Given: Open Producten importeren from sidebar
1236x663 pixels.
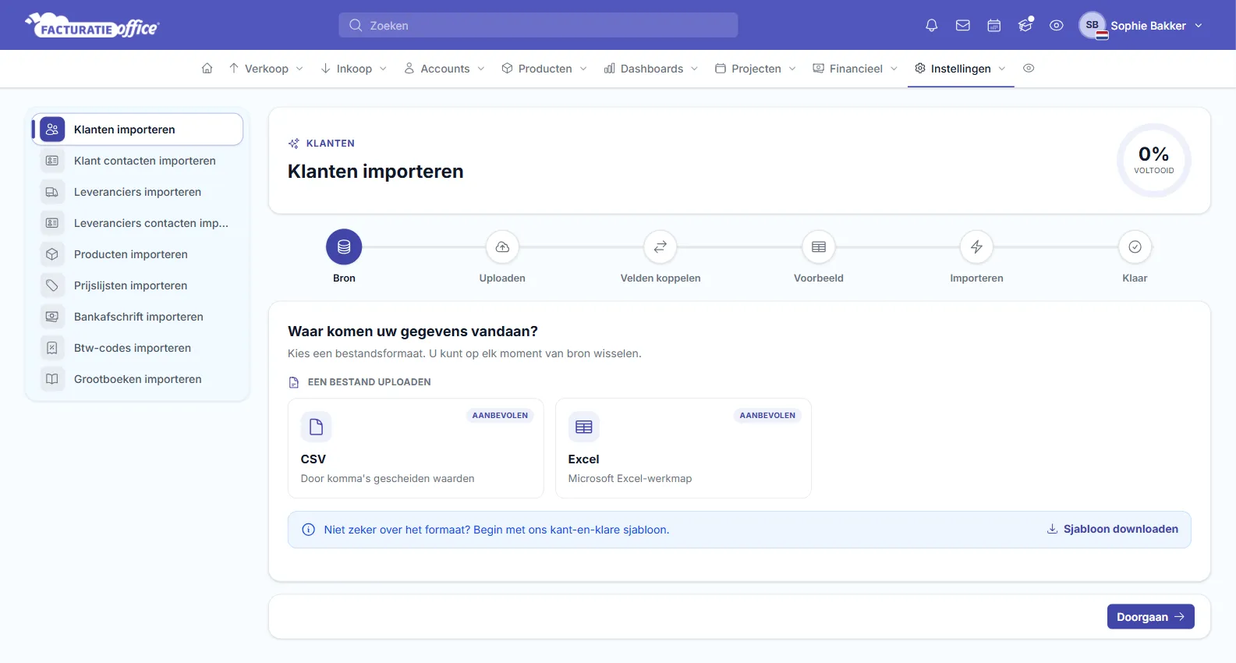Looking at the screenshot, I should click(x=137, y=254).
